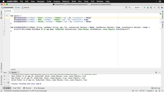Close the MainKt run tab
Viewport: 164px width, 92px height.
[18, 73]
